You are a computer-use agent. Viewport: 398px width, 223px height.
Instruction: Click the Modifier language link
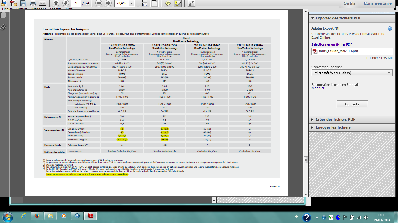pyautogui.click(x=318, y=88)
